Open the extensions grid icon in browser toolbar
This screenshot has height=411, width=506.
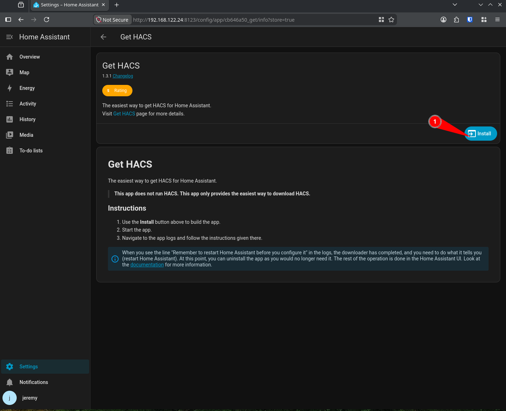coord(484,20)
